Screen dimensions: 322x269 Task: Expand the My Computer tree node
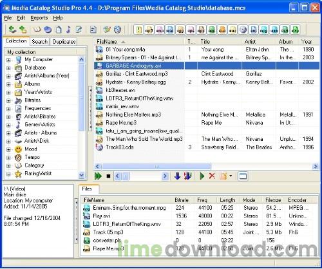click(x=8, y=60)
